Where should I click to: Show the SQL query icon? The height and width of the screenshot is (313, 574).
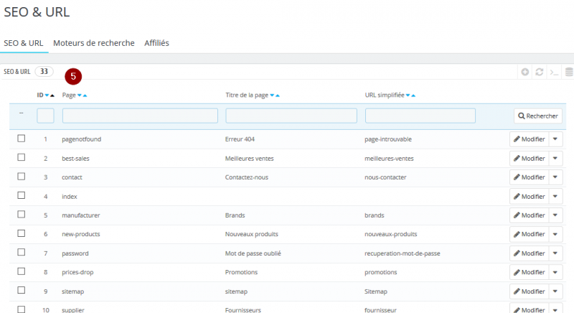(554, 72)
